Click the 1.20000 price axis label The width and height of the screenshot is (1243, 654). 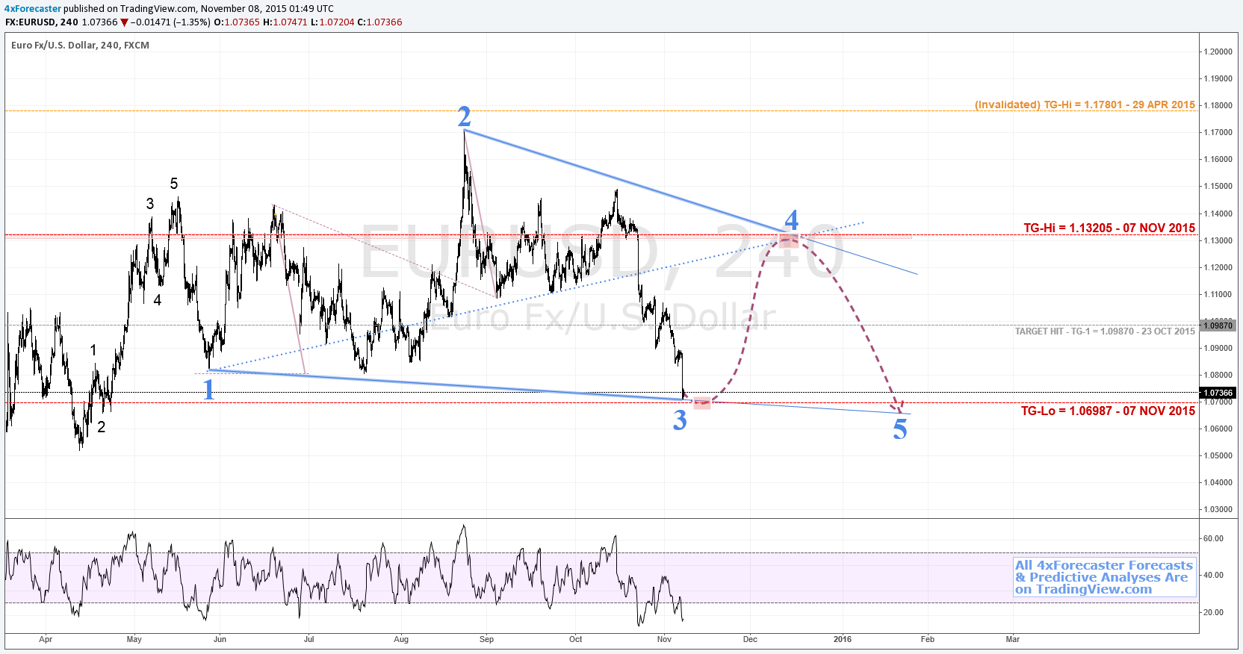coord(1218,52)
